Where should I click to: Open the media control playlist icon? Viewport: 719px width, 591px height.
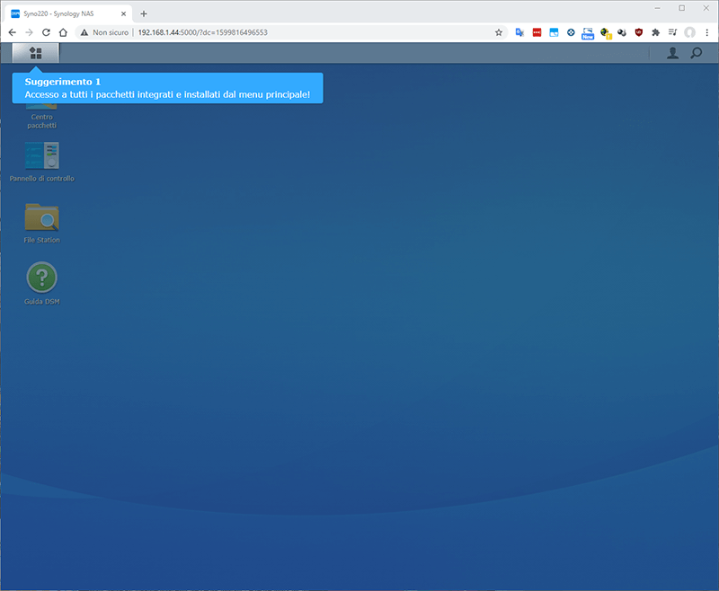coord(672,32)
